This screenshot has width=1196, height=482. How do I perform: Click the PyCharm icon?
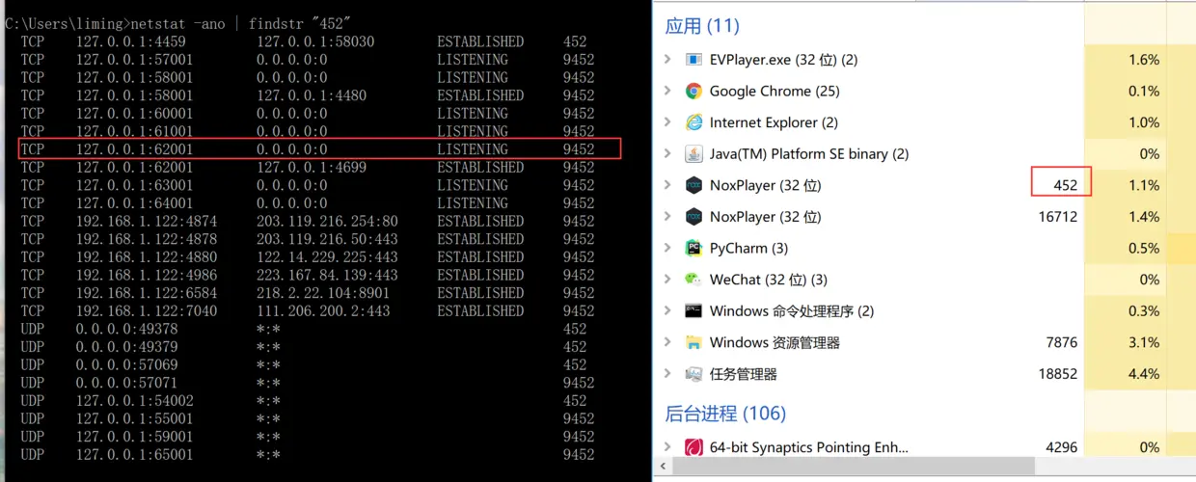click(693, 249)
